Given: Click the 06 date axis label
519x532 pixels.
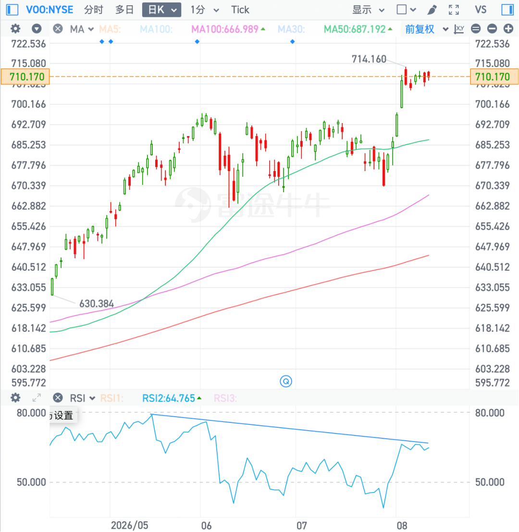Looking at the screenshot, I should (x=206, y=525).
